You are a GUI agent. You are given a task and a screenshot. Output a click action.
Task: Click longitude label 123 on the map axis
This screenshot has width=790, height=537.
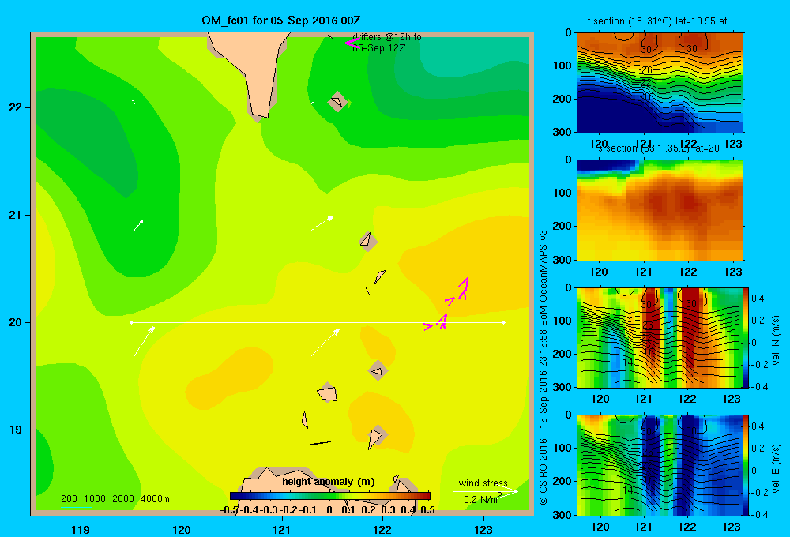pos(483,529)
